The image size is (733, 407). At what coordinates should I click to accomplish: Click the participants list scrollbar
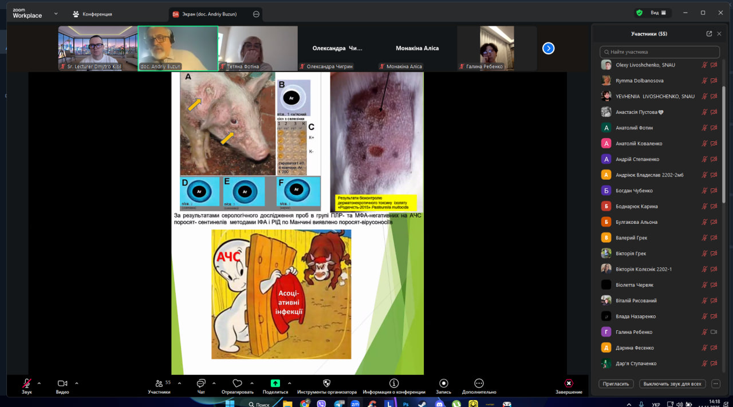pos(724,143)
